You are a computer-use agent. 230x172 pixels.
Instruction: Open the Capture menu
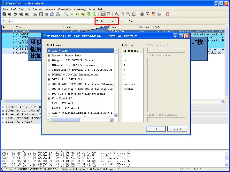[x=38, y=9]
